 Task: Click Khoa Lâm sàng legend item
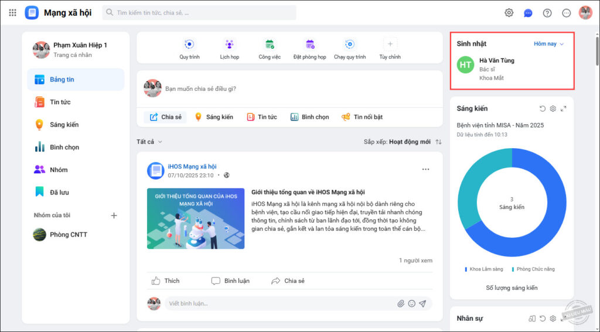[x=483, y=269]
